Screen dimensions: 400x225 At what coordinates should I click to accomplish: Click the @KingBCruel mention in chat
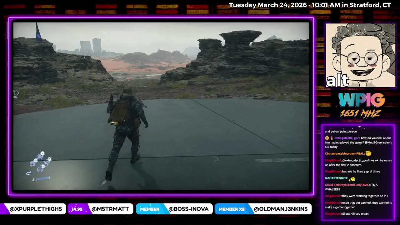373,142
